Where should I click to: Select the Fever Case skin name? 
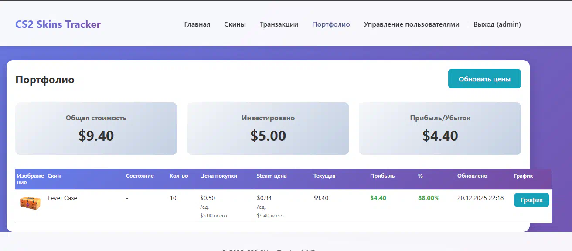[62, 198]
